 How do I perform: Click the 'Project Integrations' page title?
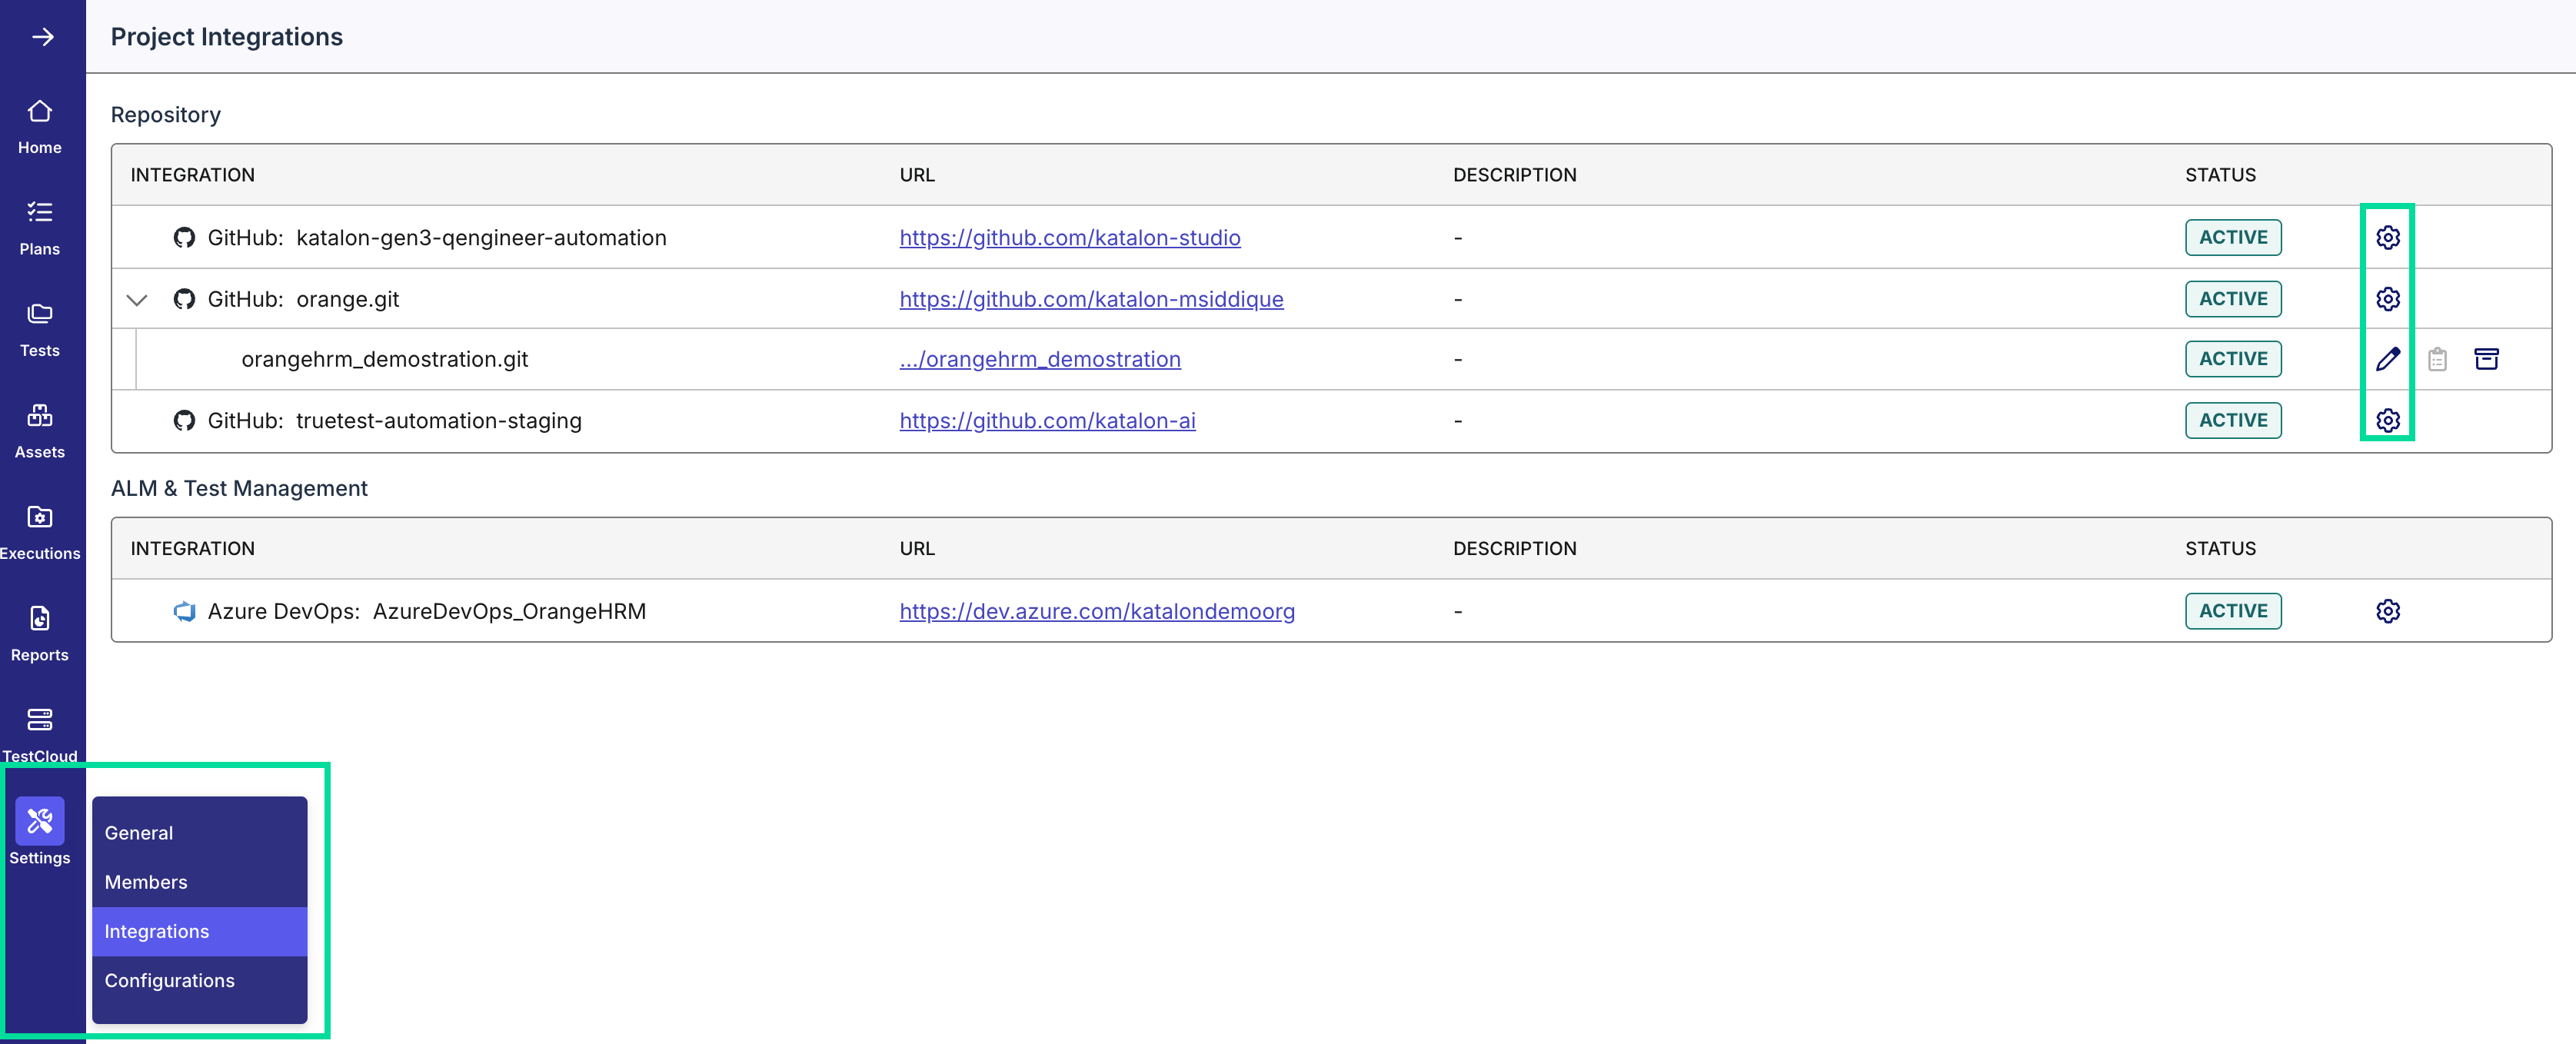coord(226,37)
